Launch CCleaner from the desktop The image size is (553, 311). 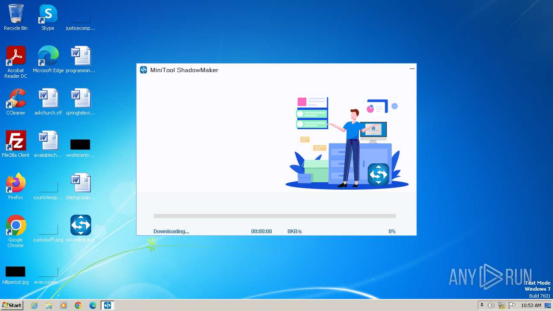tap(16, 102)
